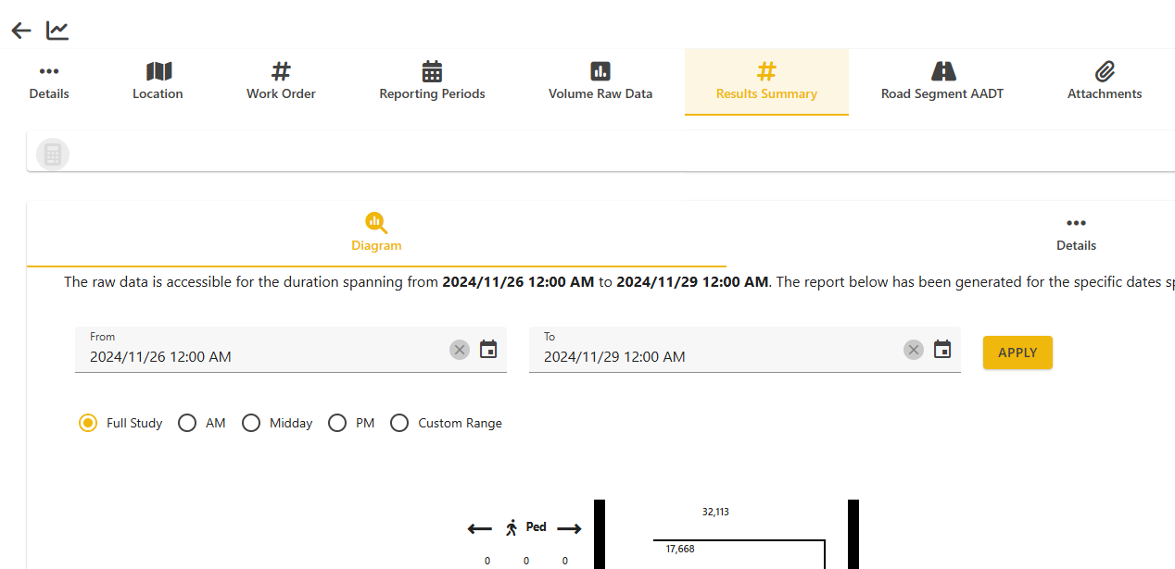Click the back arrow icon
Image resolution: width=1175 pixels, height=569 pixels.
21,31
